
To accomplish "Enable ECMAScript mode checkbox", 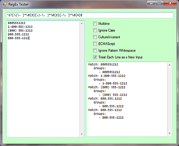I will click(x=95, y=44).
